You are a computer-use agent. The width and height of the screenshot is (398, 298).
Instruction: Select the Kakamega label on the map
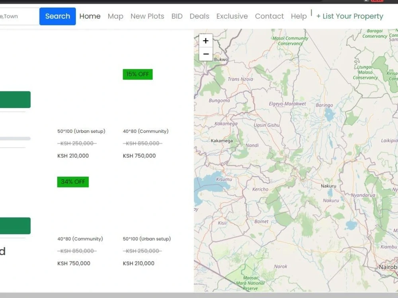221,140
